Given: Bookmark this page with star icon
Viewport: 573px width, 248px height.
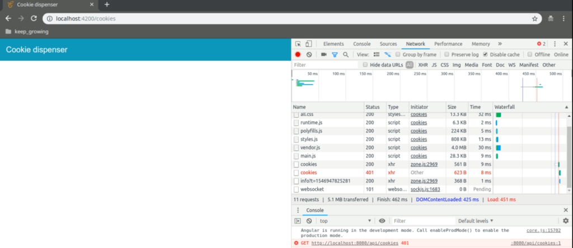Looking at the screenshot, I should coord(535,18).
